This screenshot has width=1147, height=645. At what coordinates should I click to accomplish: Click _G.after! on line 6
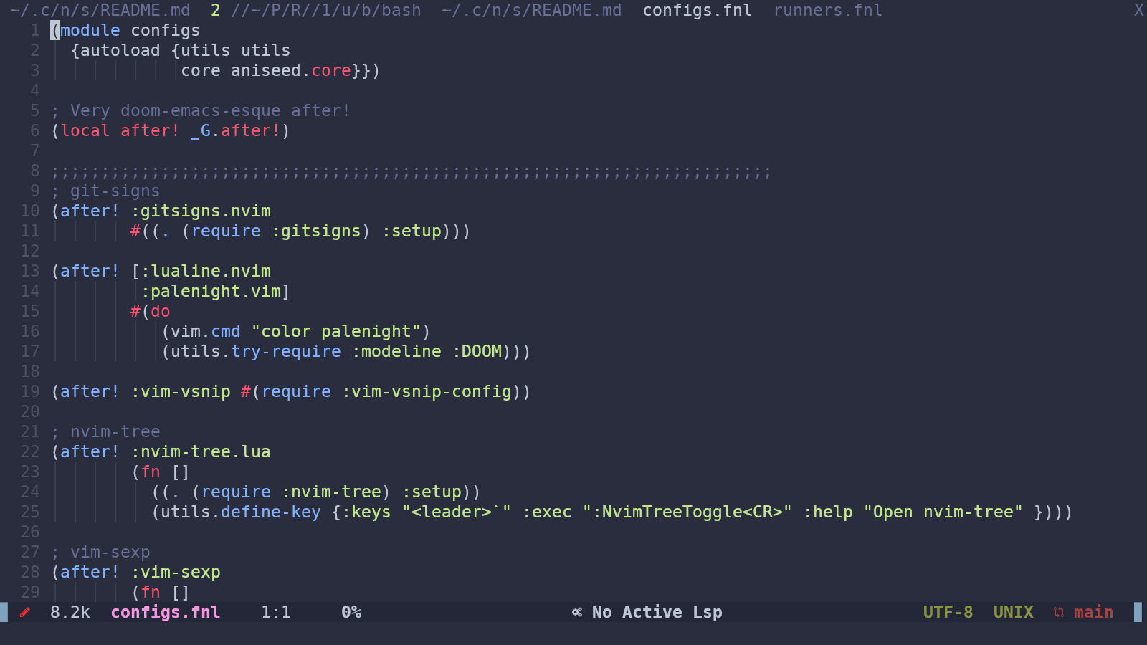point(236,130)
